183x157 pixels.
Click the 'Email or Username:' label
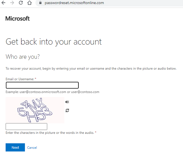click(x=20, y=79)
